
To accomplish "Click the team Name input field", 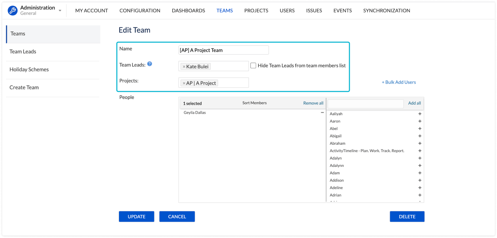I will (223, 50).
